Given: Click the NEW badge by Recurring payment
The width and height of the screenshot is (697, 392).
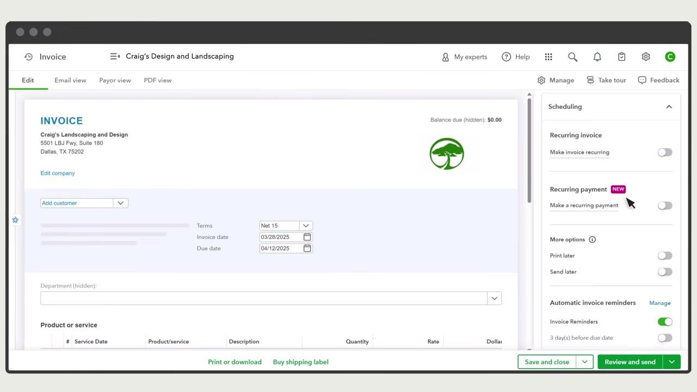Looking at the screenshot, I should [618, 189].
